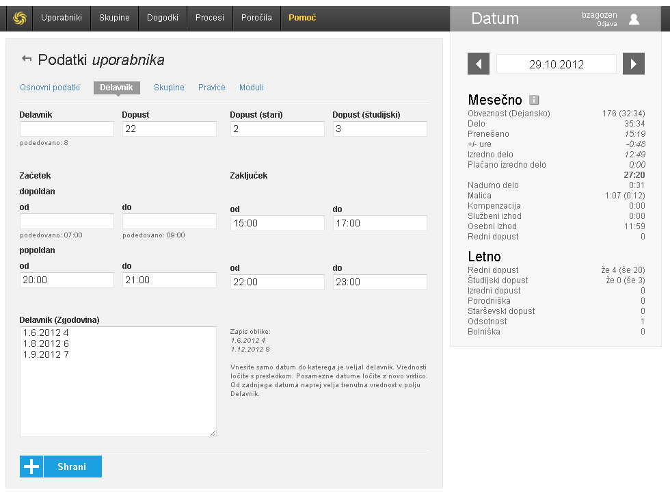This screenshot has height=498, width=670.
Task: Open the Moduli tab
Action: point(252,88)
